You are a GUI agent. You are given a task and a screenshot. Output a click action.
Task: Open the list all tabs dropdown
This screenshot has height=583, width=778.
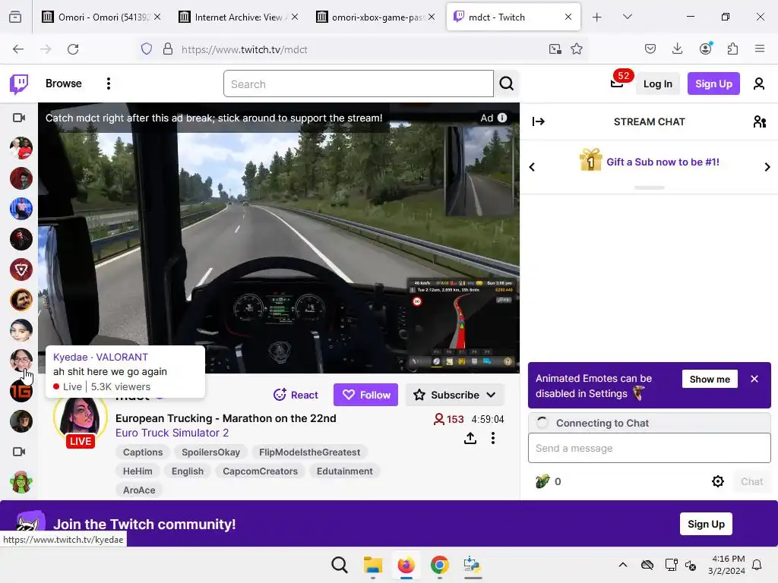click(627, 17)
